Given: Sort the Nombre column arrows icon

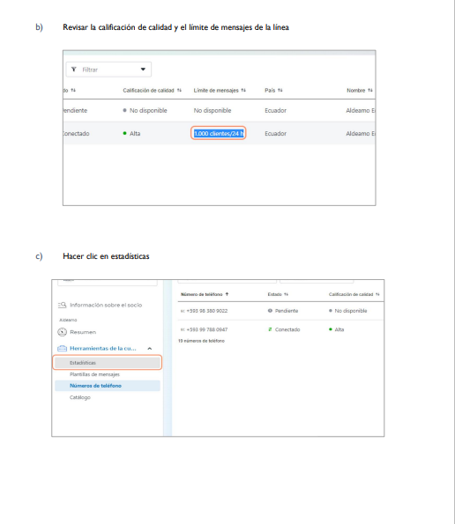Looking at the screenshot, I should (370, 90).
